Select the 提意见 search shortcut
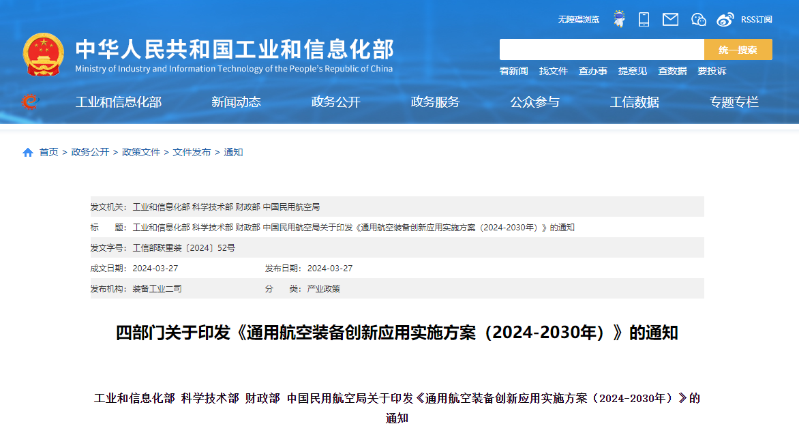Screen dimensions: 799x426 click(633, 71)
